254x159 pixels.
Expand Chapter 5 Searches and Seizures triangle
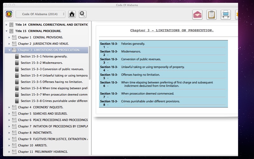[x=9, y=114]
